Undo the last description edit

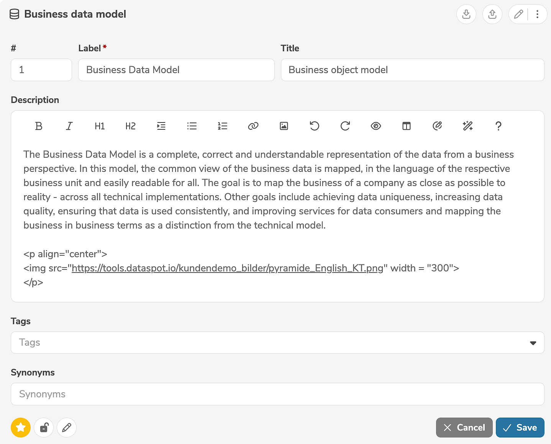click(315, 126)
